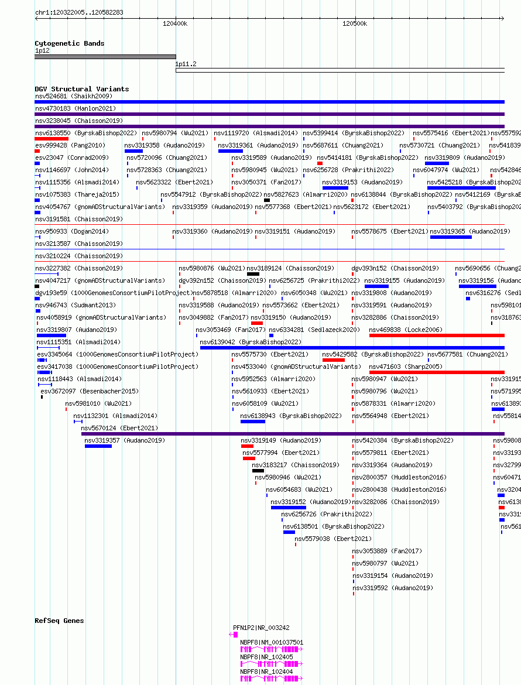Select nsv6334281 (Sedlazeck2020) label
The image size is (521, 685).
314,330
